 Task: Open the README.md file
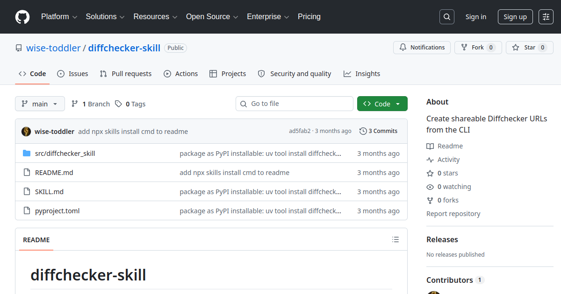coord(54,172)
